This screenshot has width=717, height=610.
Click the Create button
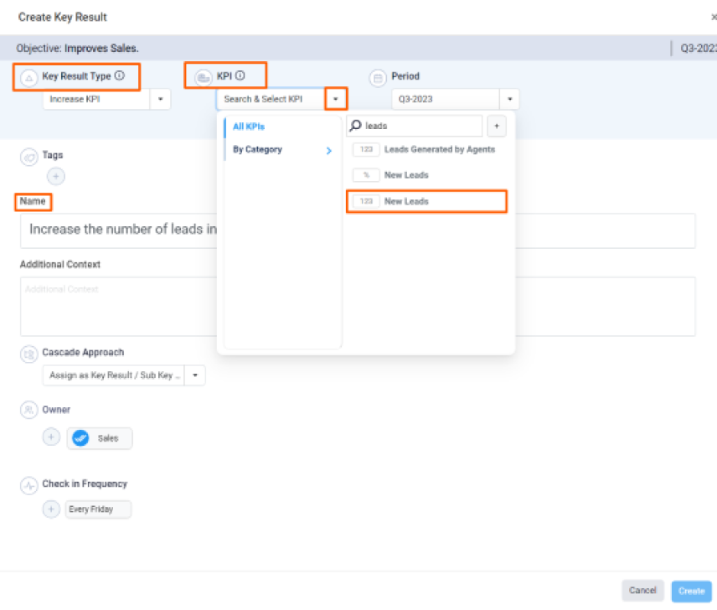tap(691, 591)
